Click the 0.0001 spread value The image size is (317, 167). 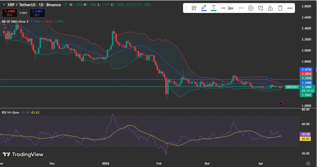(x=24, y=13)
